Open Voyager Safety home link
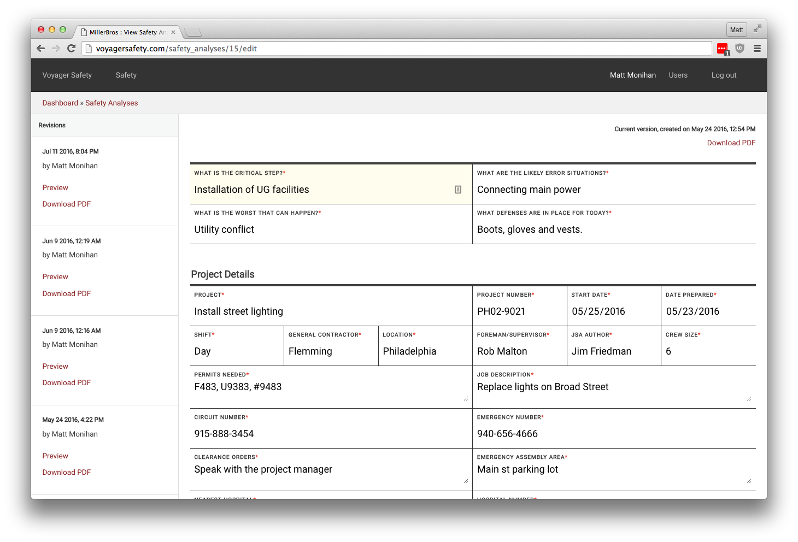Screen dimensions: 798x542 67,75
